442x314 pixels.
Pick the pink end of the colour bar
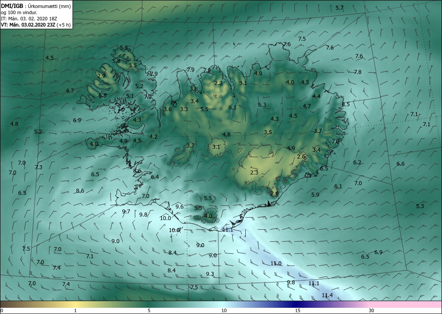pos(406,304)
